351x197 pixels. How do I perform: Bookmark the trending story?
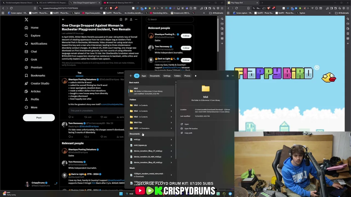pos(121,19)
